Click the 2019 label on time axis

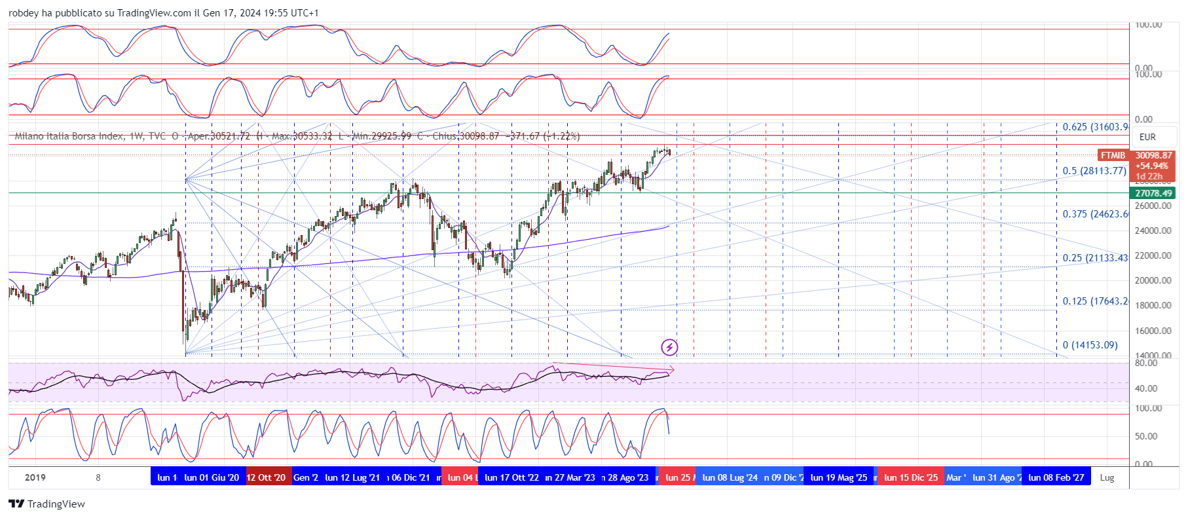[35, 477]
